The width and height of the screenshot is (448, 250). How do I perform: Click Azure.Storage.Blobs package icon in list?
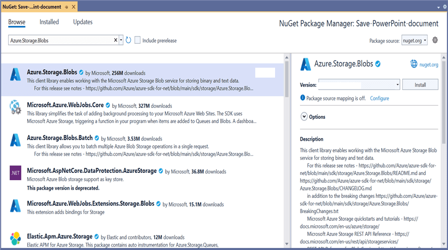16,74
